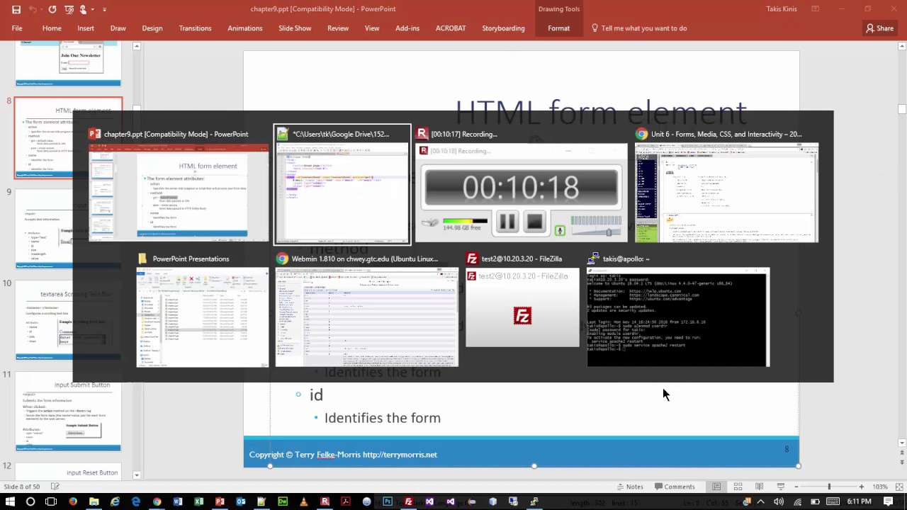Pause the recording in the recorder preview
The image size is (907, 510).
[x=507, y=222]
